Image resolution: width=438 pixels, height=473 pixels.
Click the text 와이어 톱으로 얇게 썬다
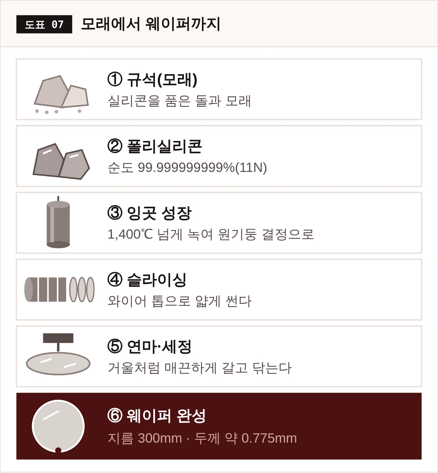tap(180, 301)
